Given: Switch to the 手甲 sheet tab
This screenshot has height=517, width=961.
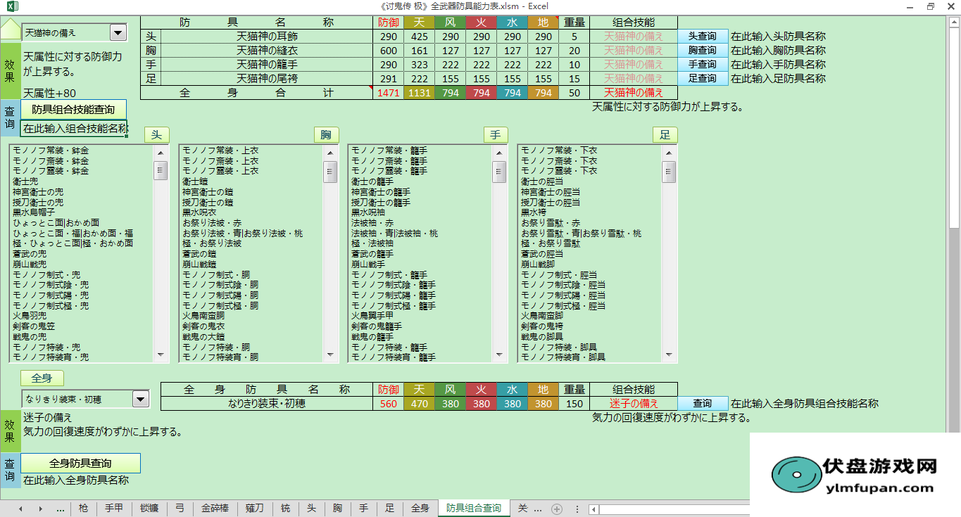Looking at the screenshot, I should pos(113,509).
